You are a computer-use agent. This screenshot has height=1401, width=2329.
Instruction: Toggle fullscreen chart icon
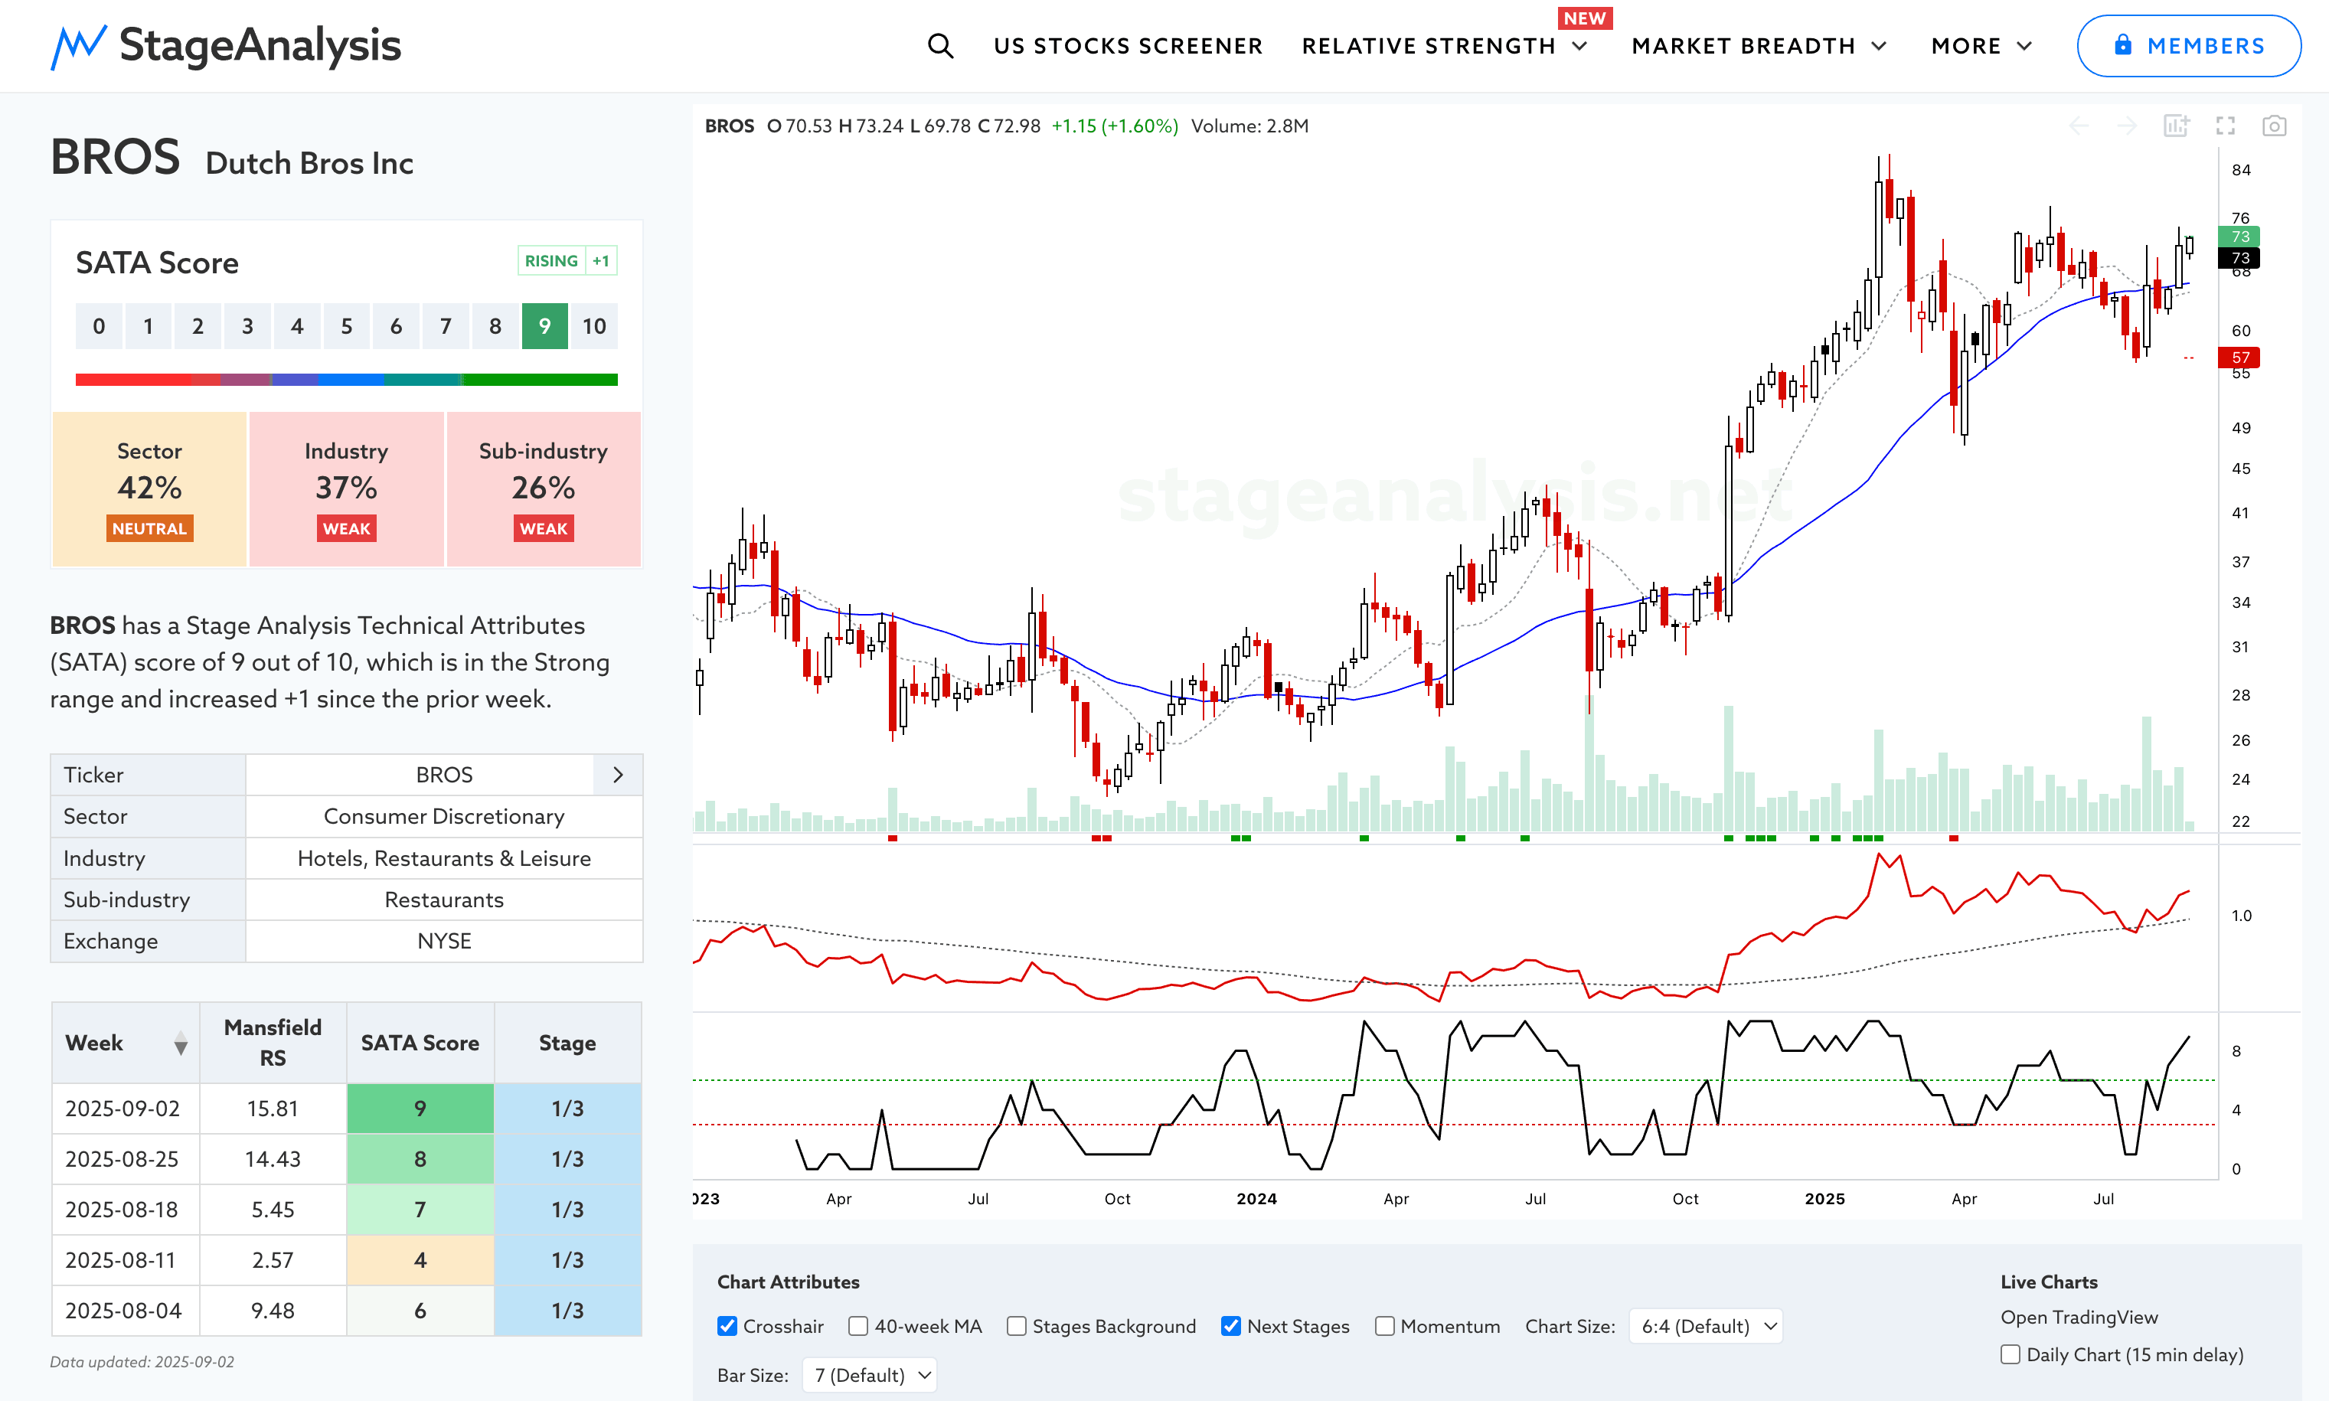[x=2225, y=126]
